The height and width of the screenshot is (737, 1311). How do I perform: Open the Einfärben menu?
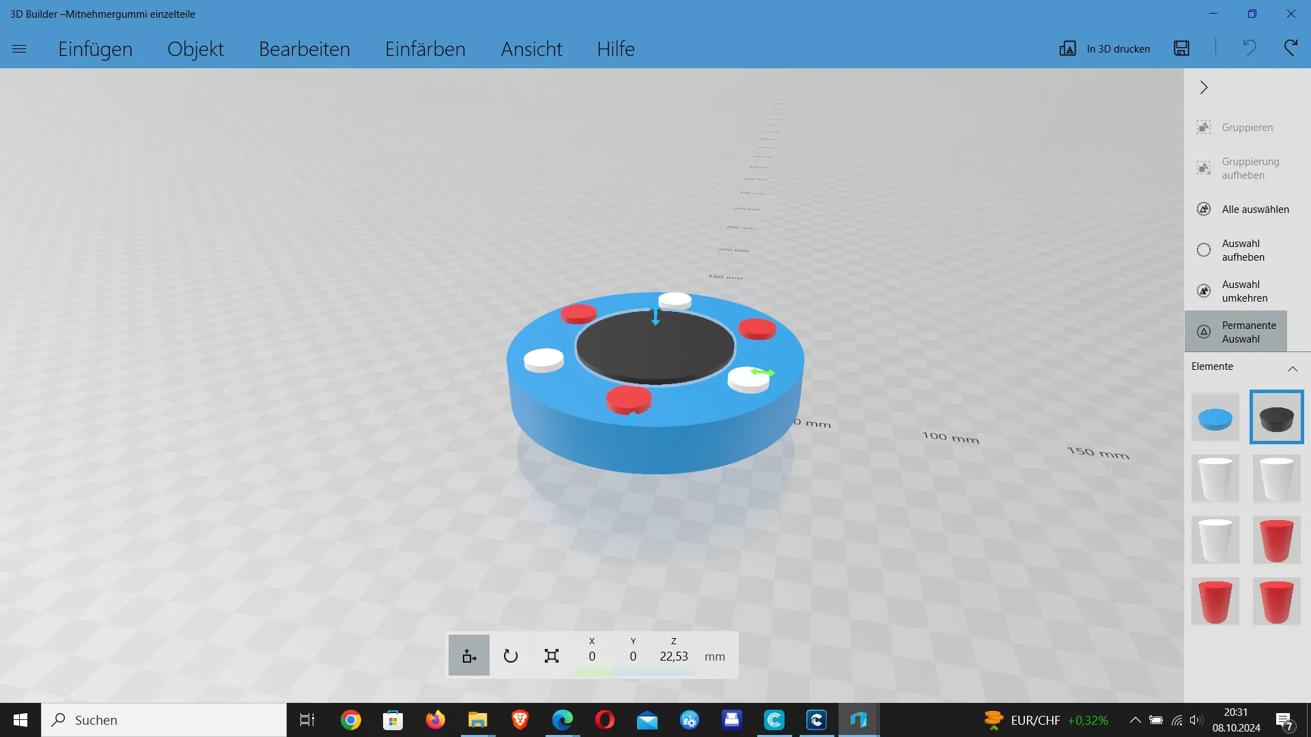tap(425, 49)
